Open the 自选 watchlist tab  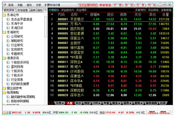[x=163, y=103]
